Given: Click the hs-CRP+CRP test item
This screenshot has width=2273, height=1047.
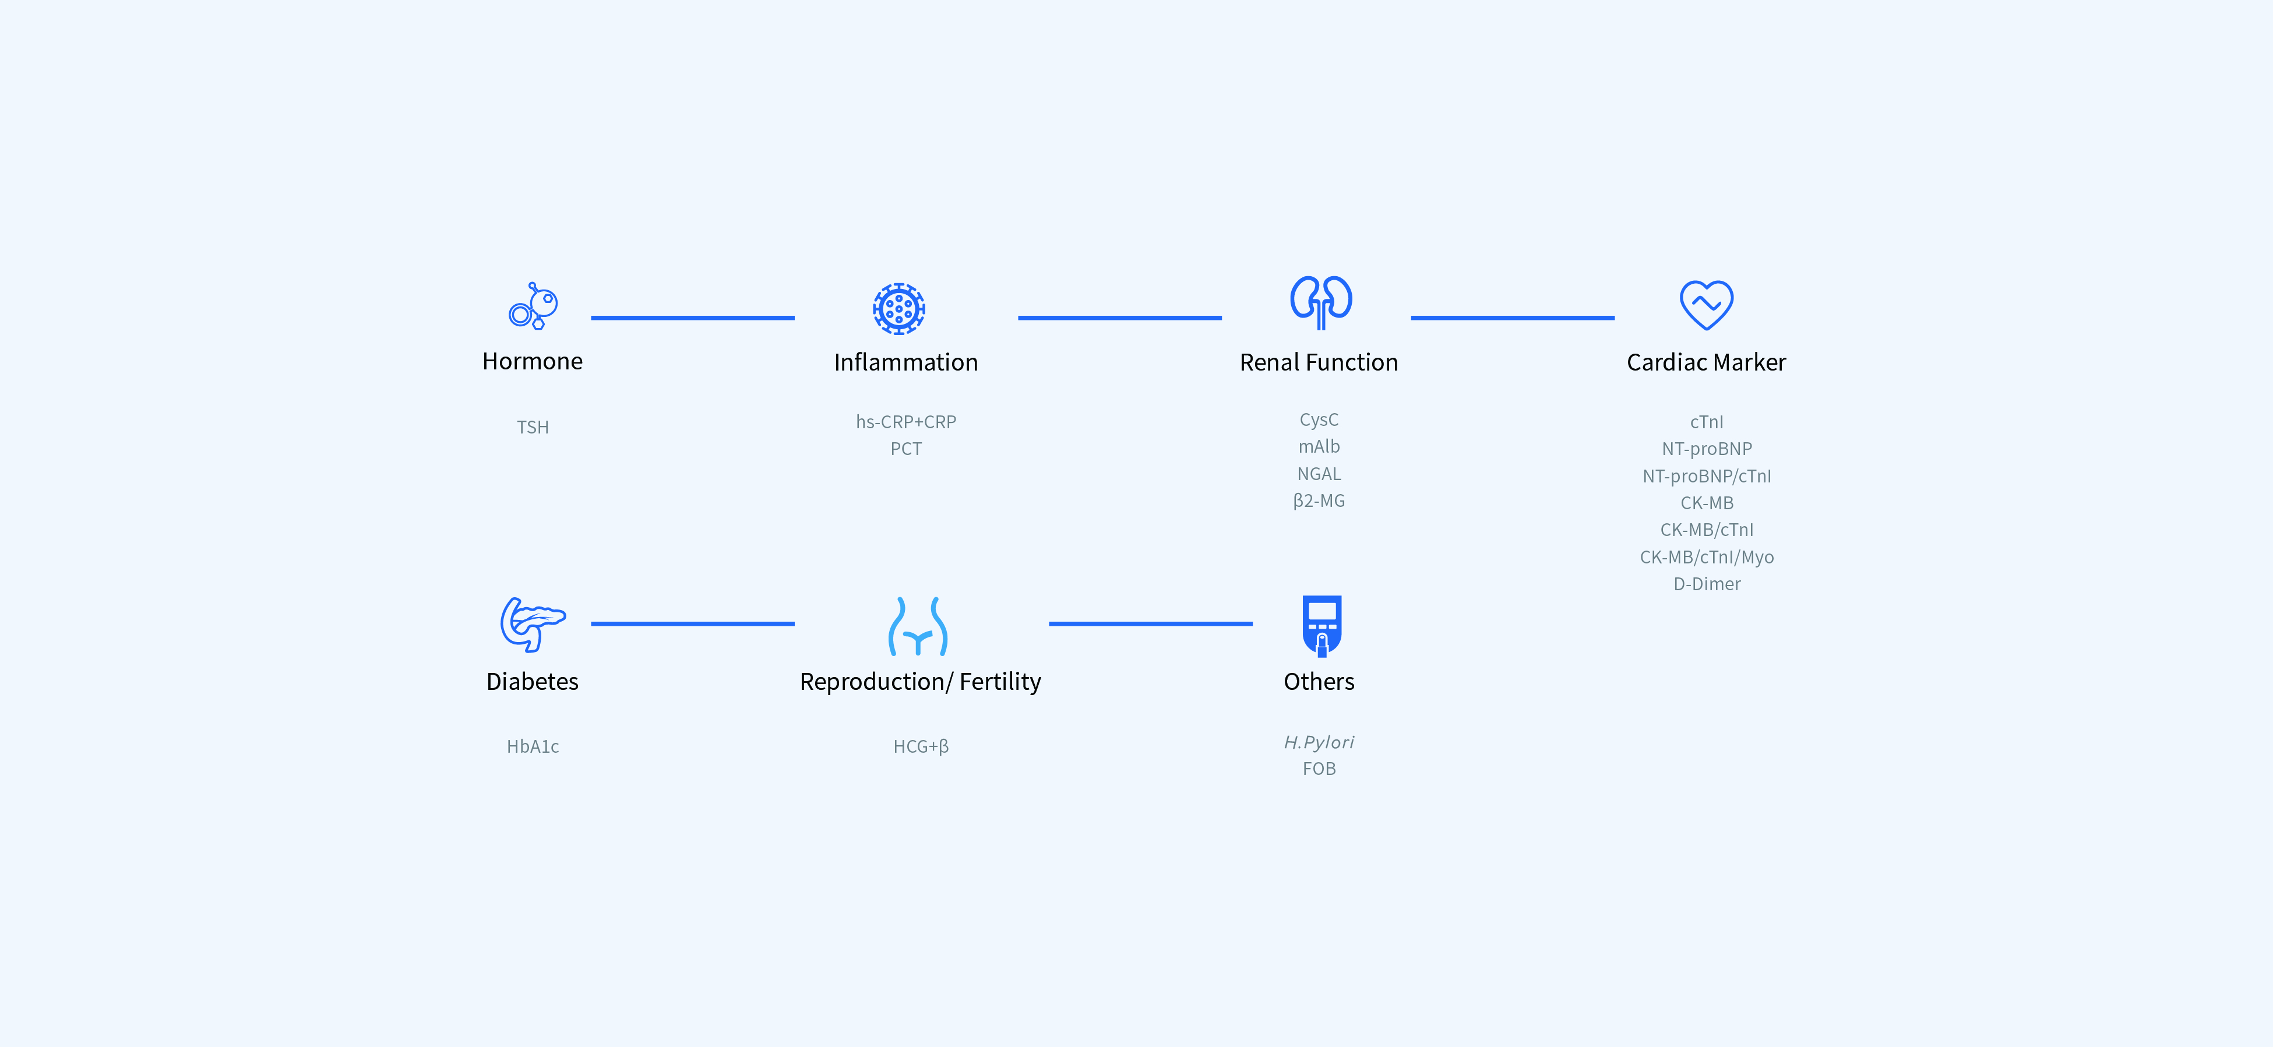Looking at the screenshot, I should (905, 422).
